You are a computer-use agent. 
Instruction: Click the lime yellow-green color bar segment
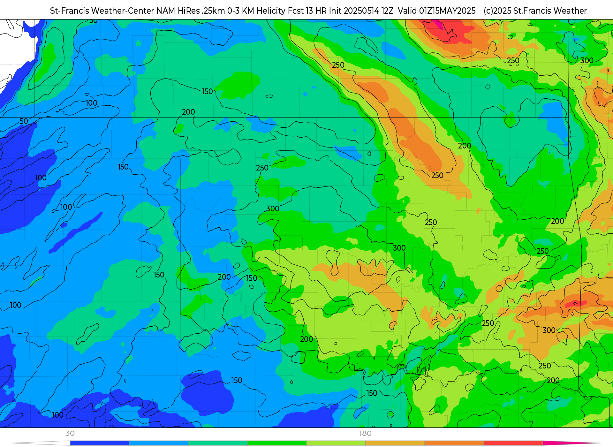coord(336,443)
